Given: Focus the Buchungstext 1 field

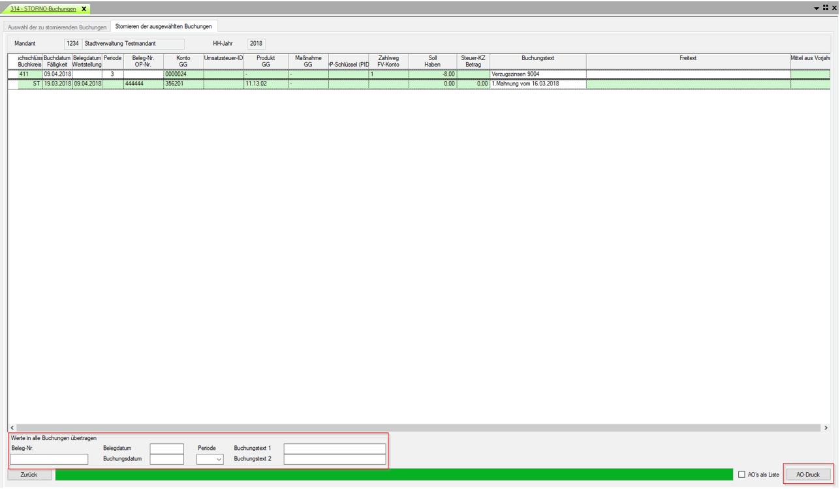Looking at the screenshot, I should tap(334, 449).
